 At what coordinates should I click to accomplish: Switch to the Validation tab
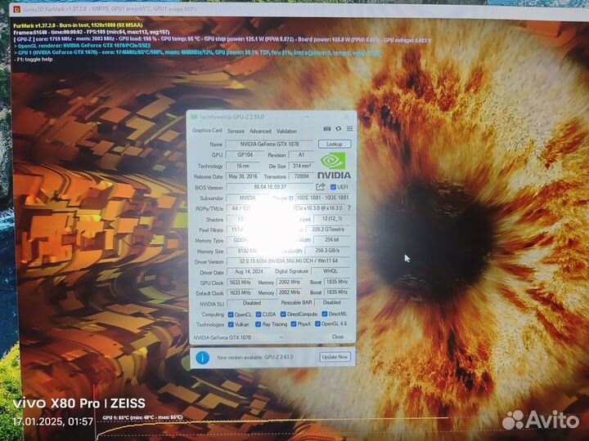(x=286, y=131)
